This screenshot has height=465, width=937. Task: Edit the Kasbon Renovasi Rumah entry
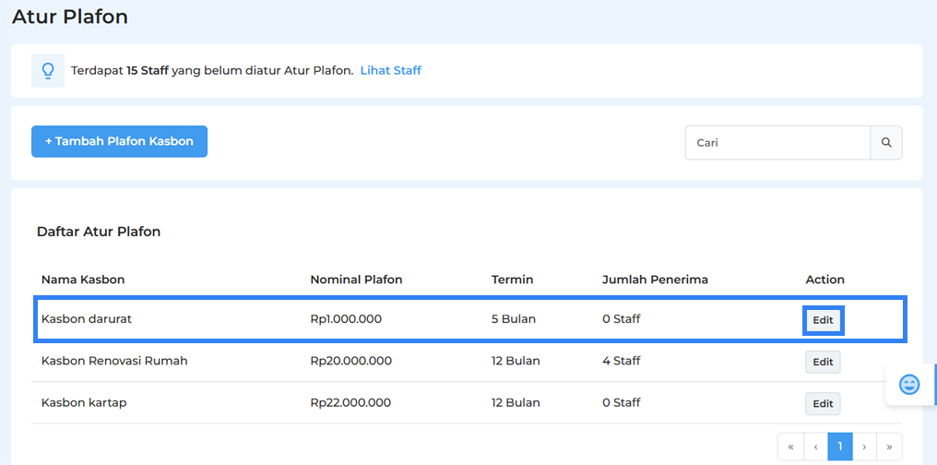(x=823, y=362)
